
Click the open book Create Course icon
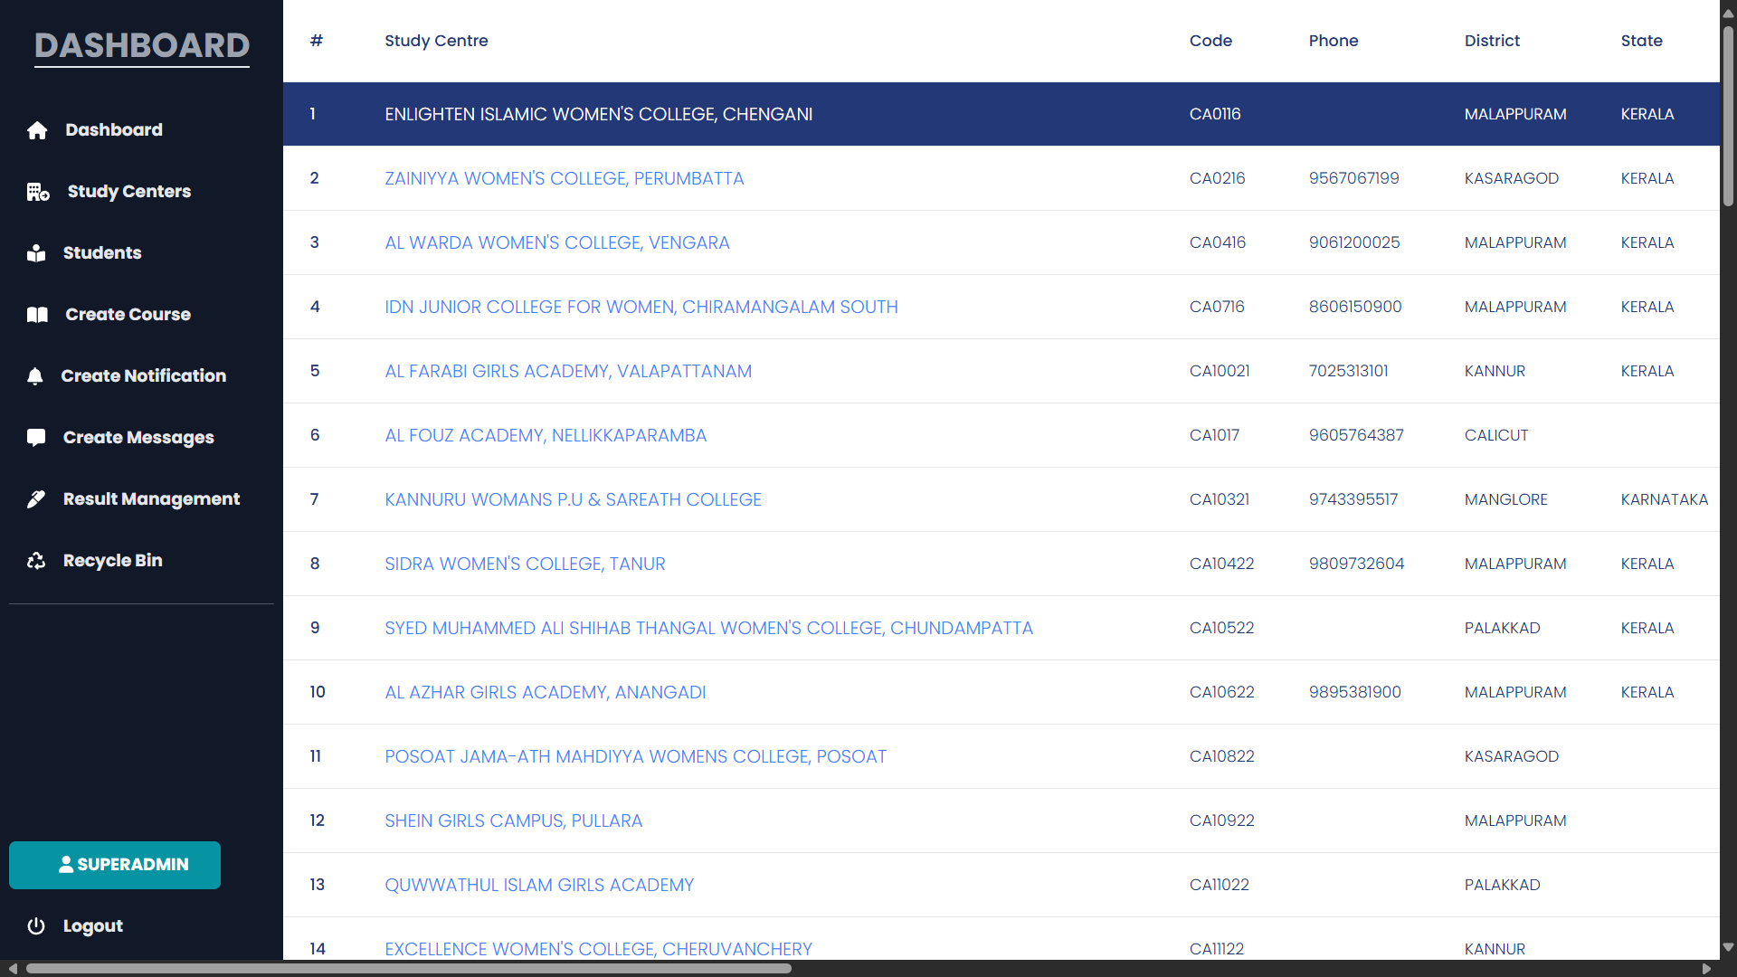click(x=37, y=315)
